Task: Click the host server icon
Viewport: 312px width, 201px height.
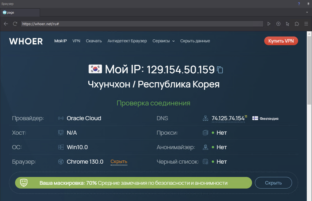Action: 61,133
